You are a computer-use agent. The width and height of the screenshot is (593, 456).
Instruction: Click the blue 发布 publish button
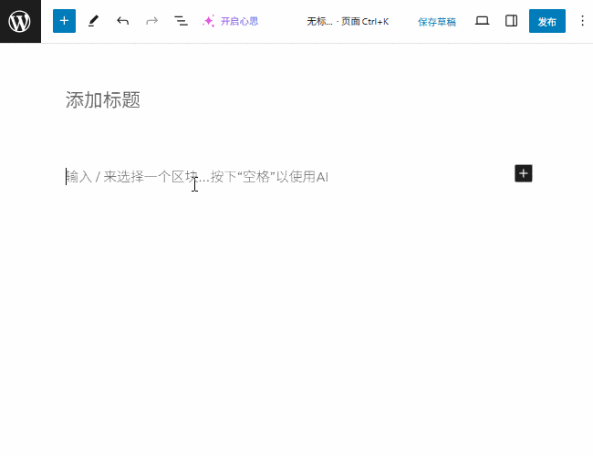pos(546,21)
